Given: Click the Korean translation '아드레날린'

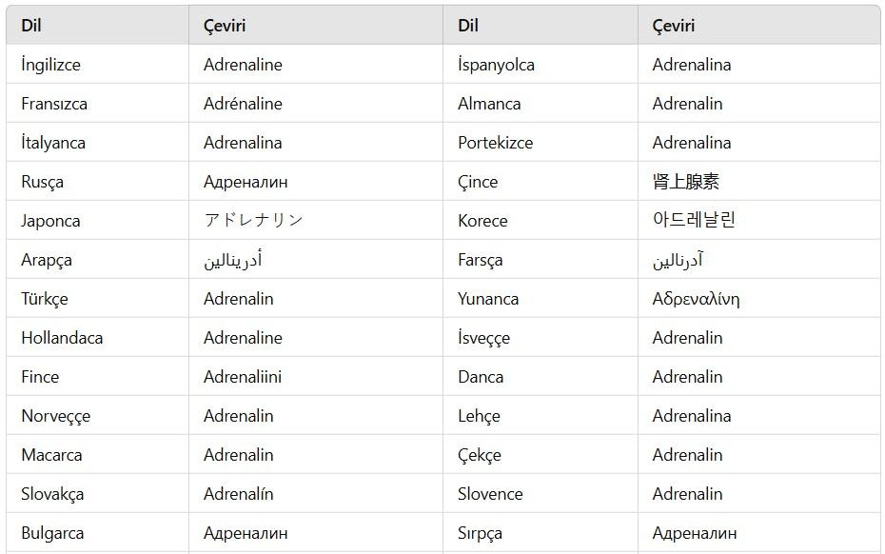Looking at the screenshot, I should [x=694, y=221].
